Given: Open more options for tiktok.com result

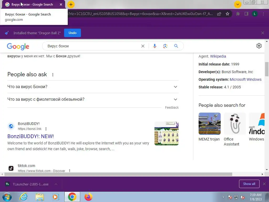Looking at the screenshot, I should coord(69,171).
